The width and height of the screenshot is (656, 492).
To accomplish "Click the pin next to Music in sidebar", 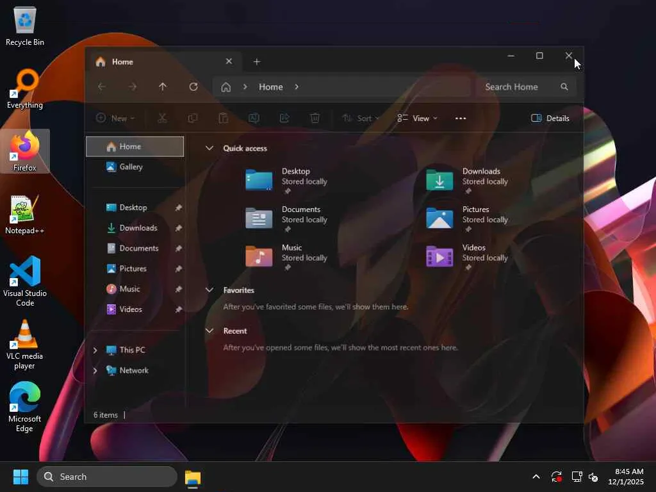I will [178, 289].
